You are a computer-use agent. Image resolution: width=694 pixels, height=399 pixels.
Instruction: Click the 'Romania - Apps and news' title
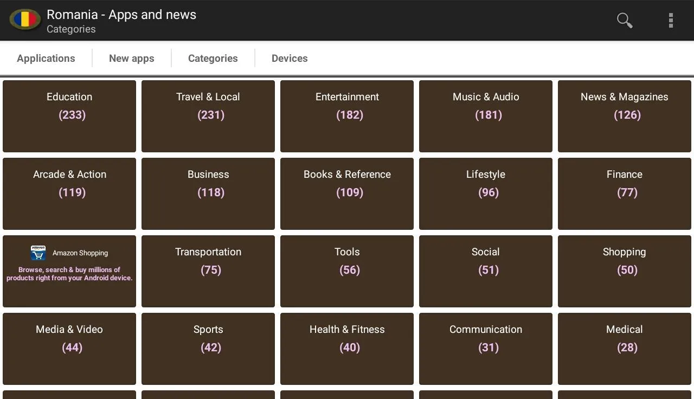pyautogui.click(x=121, y=15)
